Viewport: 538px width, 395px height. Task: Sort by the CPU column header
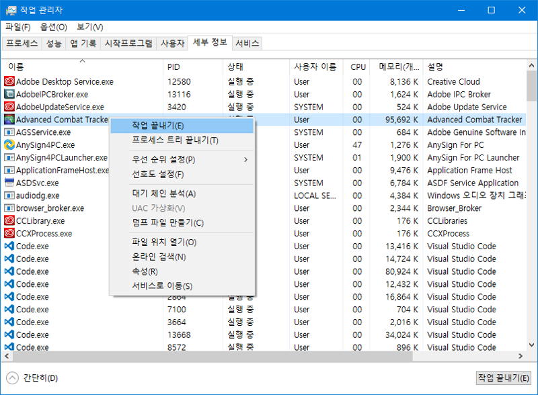pos(356,67)
